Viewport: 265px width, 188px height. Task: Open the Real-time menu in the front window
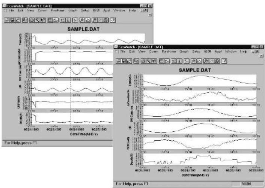[x=169, y=51]
